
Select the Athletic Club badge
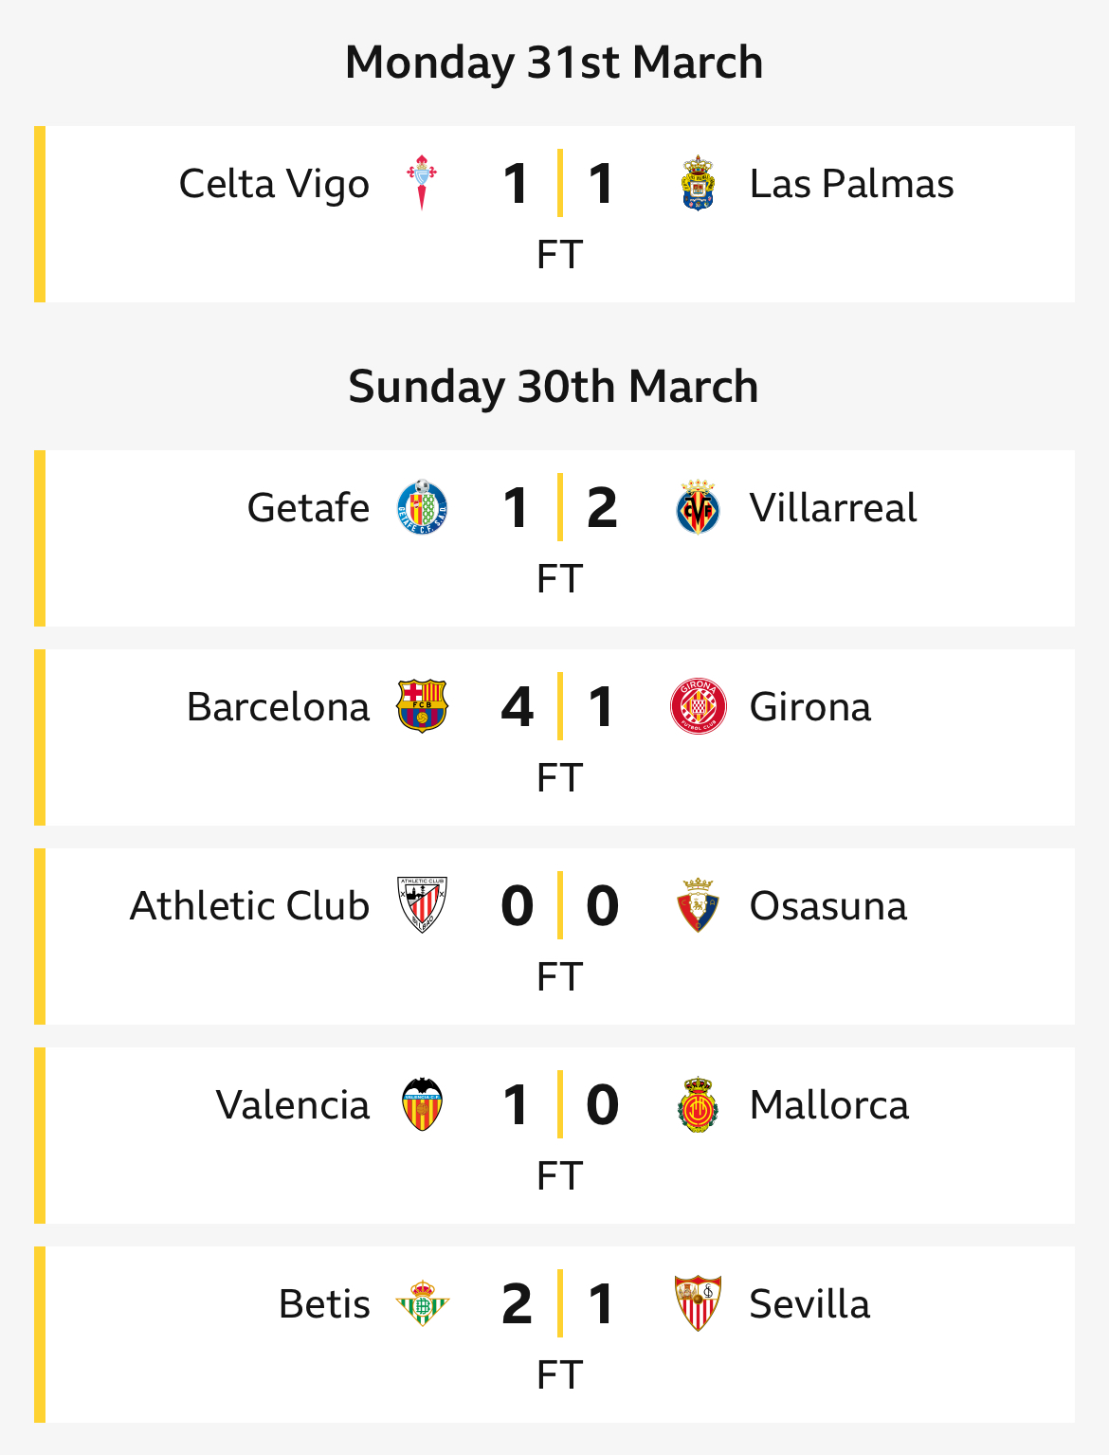(x=422, y=905)
